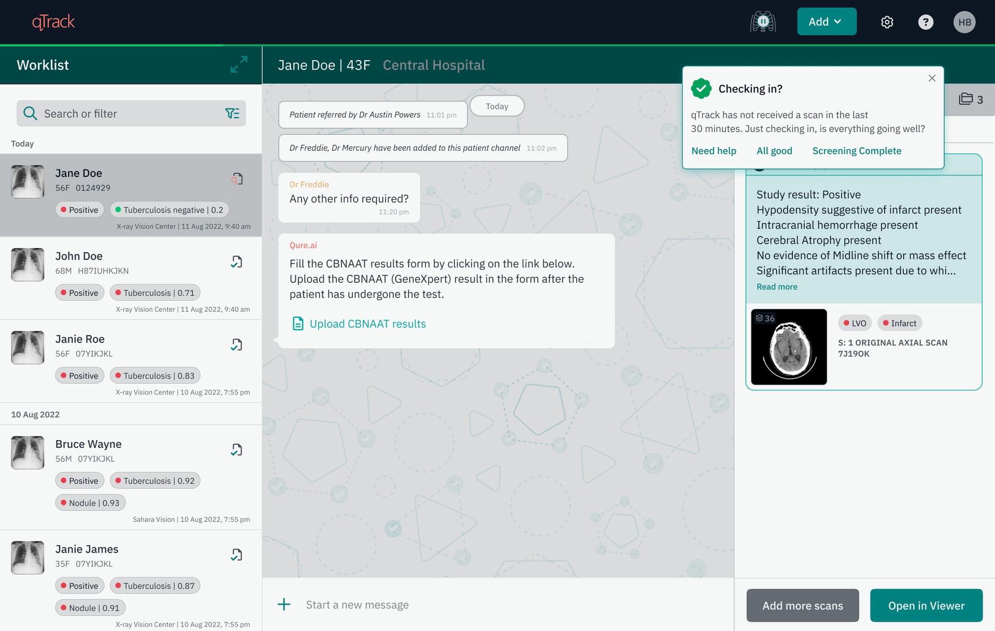Open the CT scan thumbnail
Image resolution: width=995 pixels, height=631 pixels.
pyautogui.click(x=789, y=347)
